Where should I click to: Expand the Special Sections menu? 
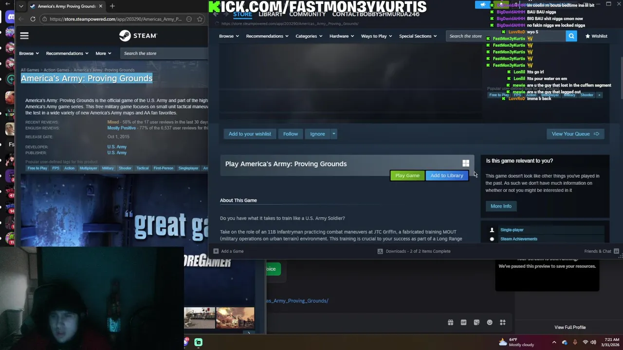coord(418,36)
